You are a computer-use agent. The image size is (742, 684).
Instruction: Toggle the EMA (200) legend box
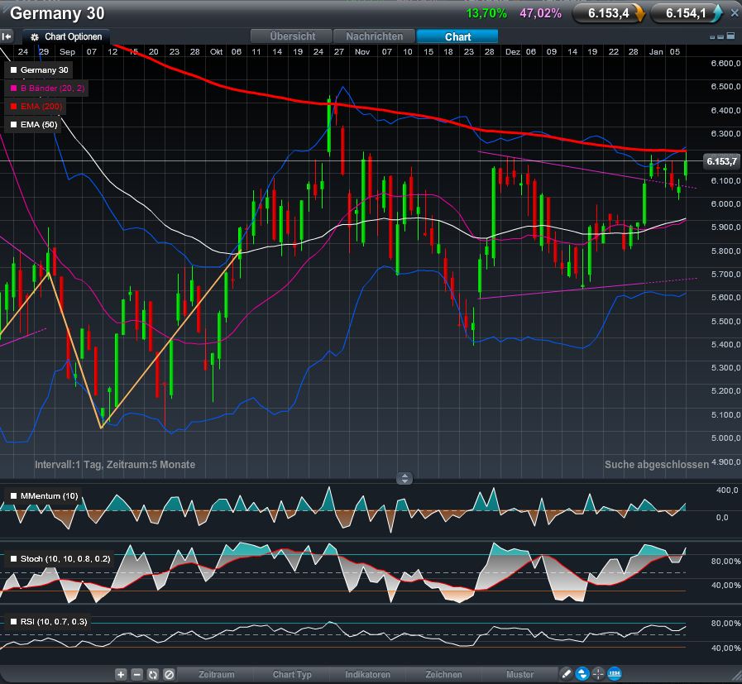click(x=14, y=107)
